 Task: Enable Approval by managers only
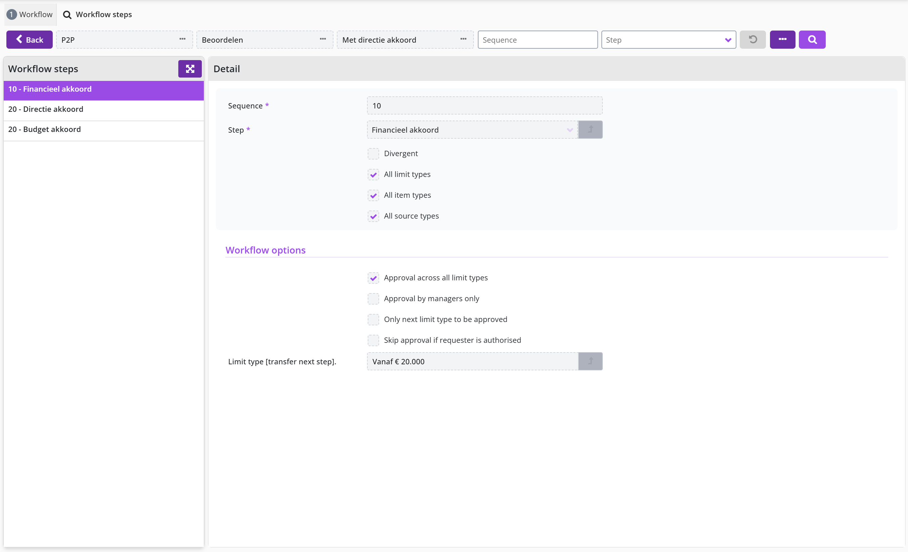373,299
